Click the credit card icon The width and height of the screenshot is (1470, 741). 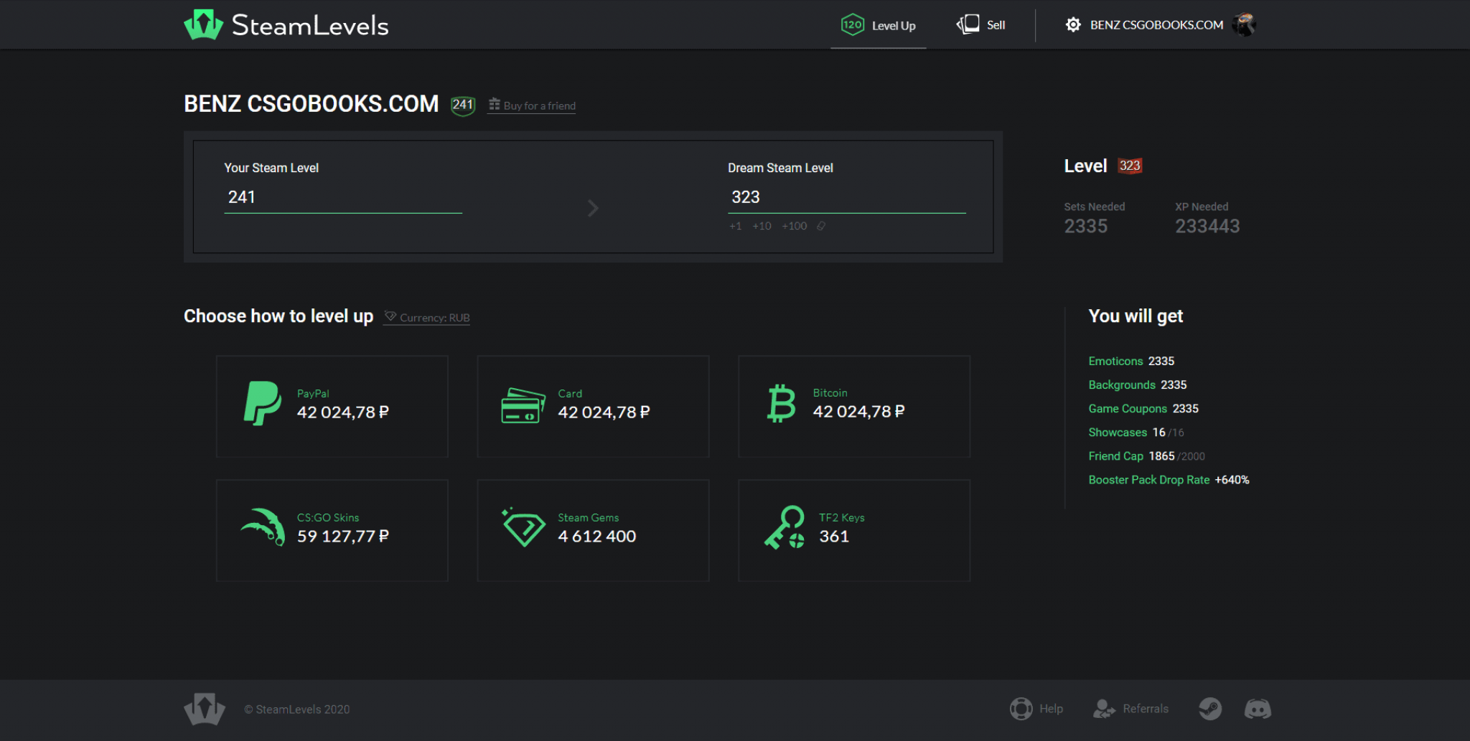click(x=523, y=405)
